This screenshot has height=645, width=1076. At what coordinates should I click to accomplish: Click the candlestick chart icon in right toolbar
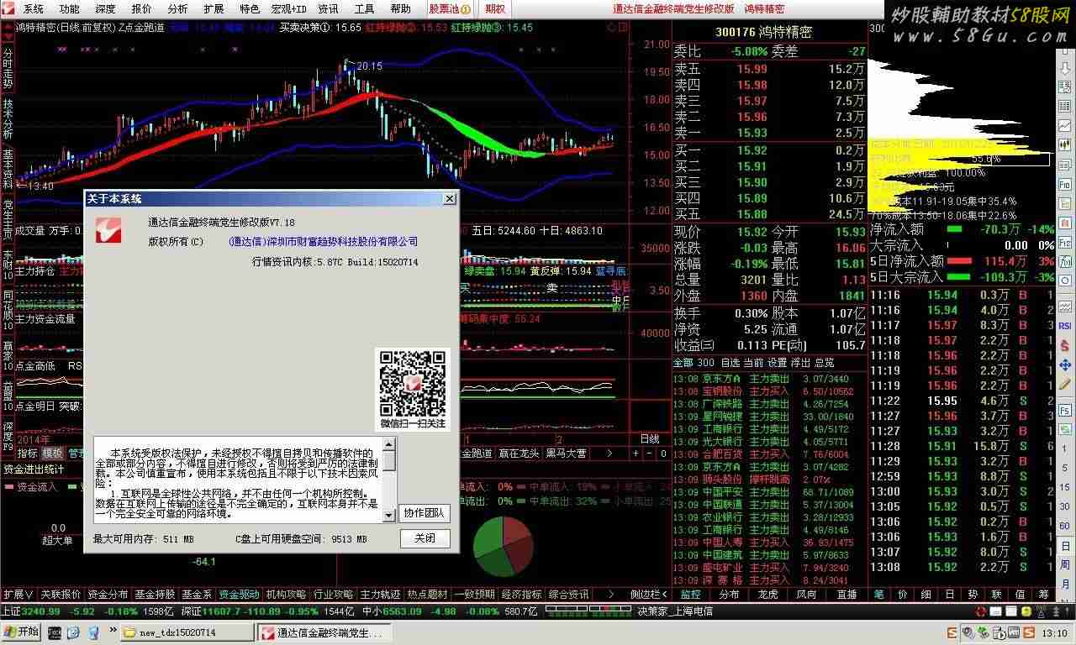pyautogui.click(x=1064, y=144)
